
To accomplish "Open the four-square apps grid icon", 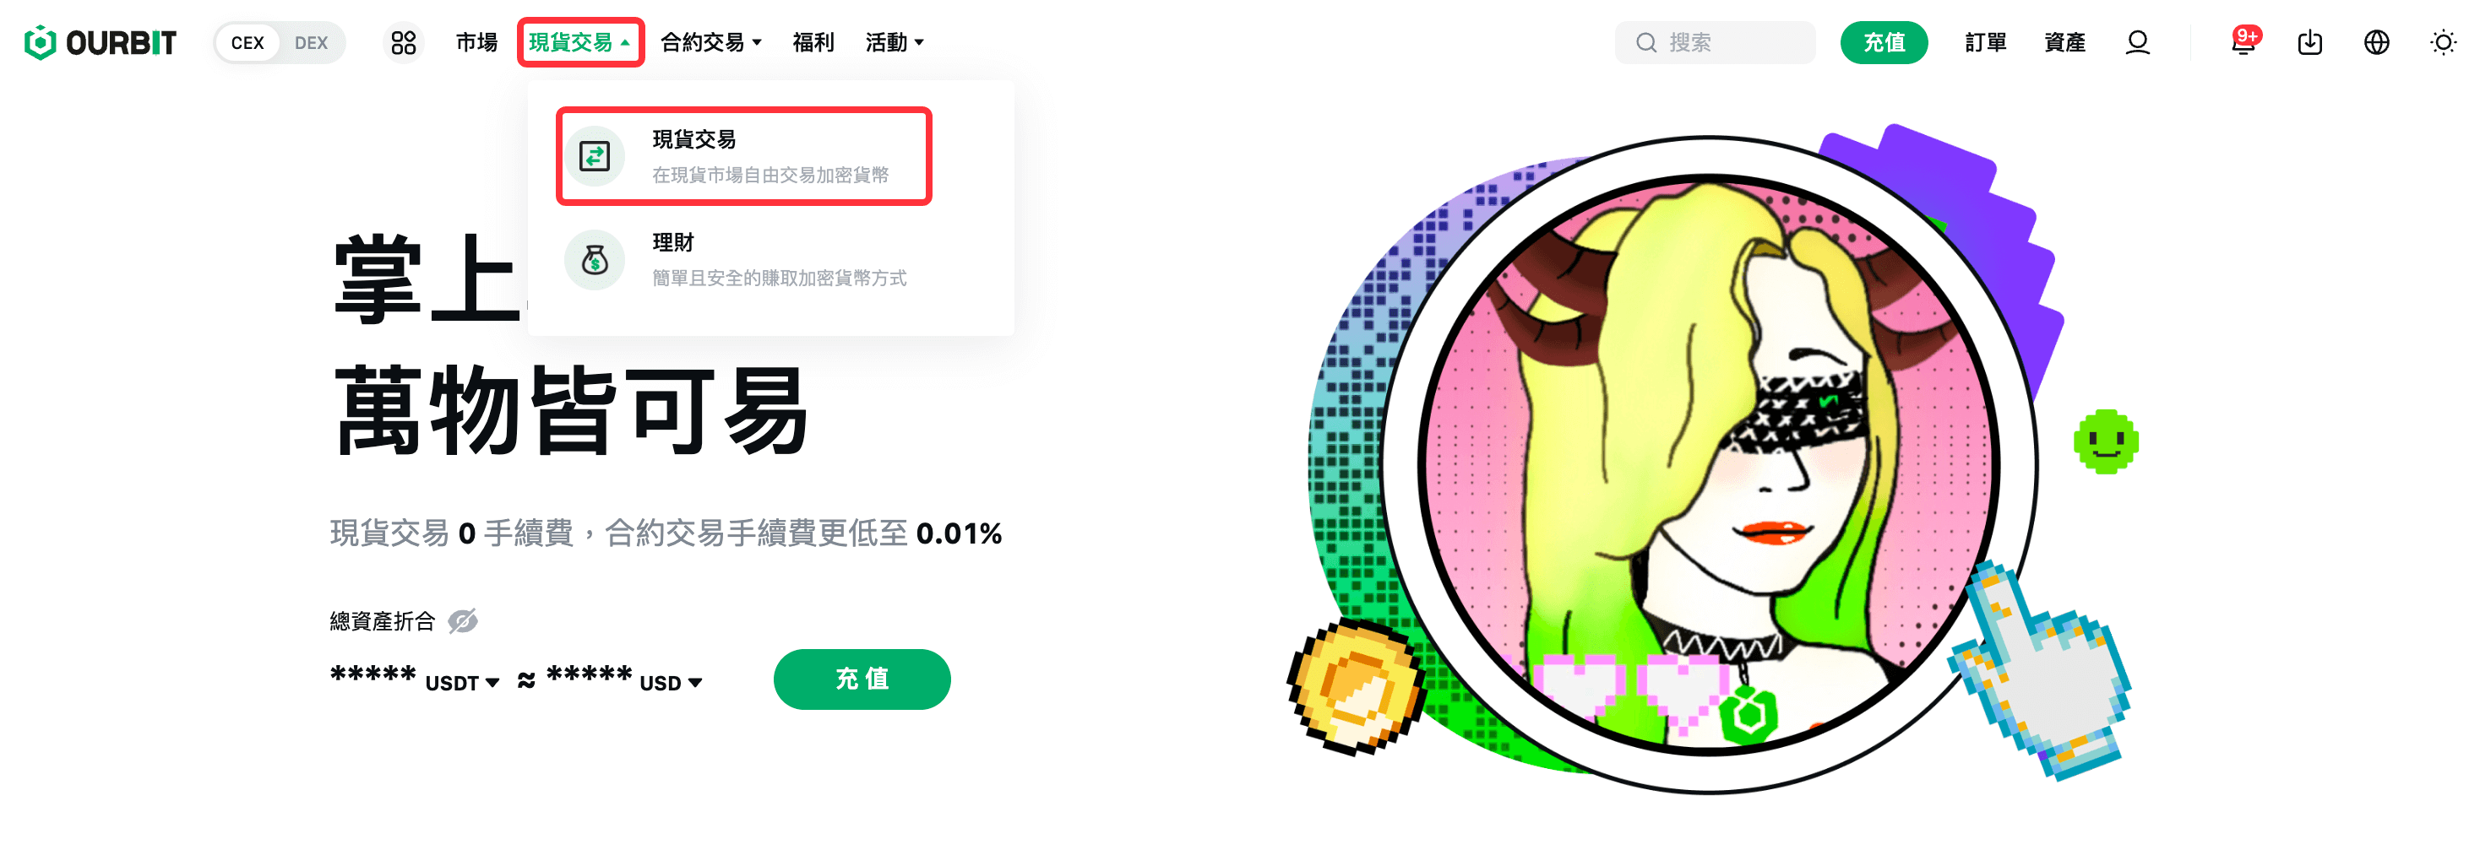I will click(x=404, y=42).
